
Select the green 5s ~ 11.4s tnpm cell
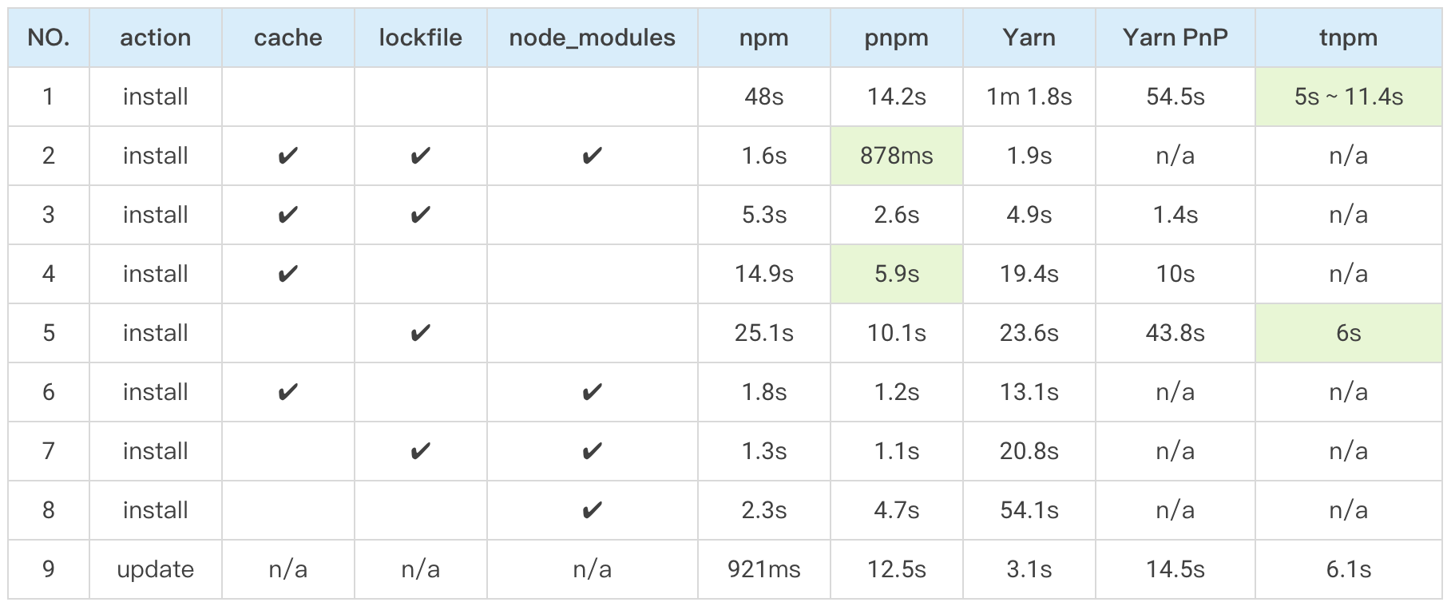pyautogui.click(x=1348, y=97)
